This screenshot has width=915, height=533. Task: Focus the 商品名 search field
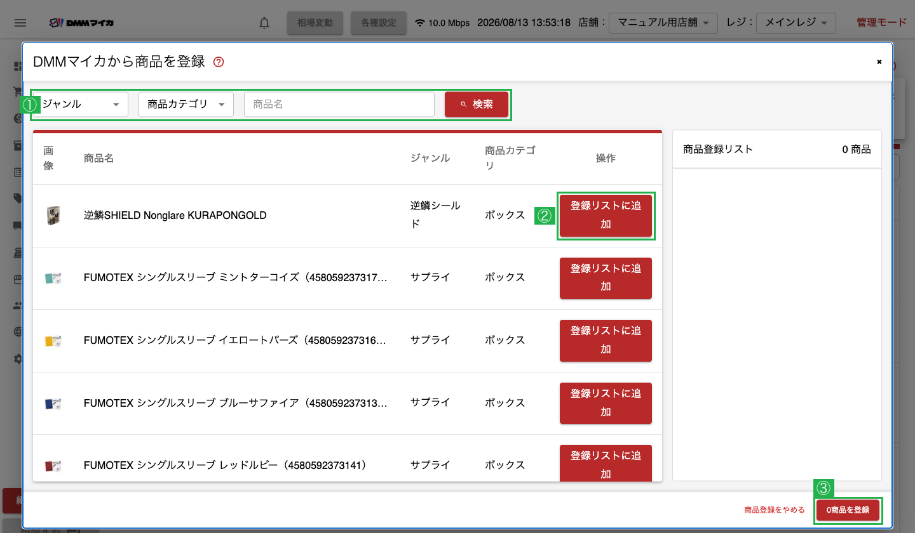point(339,104)
